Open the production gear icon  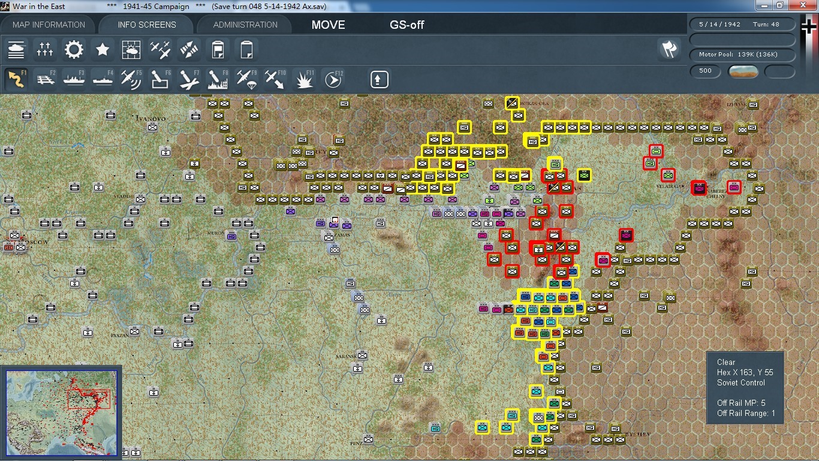click(74, 49)
